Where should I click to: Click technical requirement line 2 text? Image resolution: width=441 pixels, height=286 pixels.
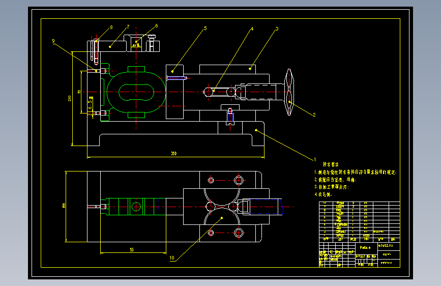(335, 180)
